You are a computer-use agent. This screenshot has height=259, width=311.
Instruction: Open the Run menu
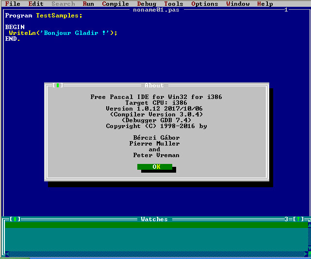[88, 4]
